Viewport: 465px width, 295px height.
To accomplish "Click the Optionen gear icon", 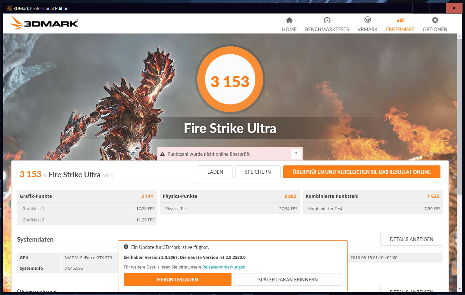I will click(435, 20).
